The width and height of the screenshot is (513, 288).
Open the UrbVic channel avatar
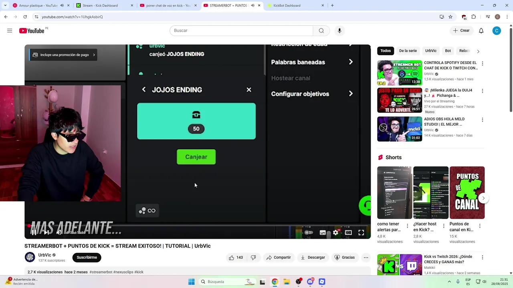[x=30, y=257]
